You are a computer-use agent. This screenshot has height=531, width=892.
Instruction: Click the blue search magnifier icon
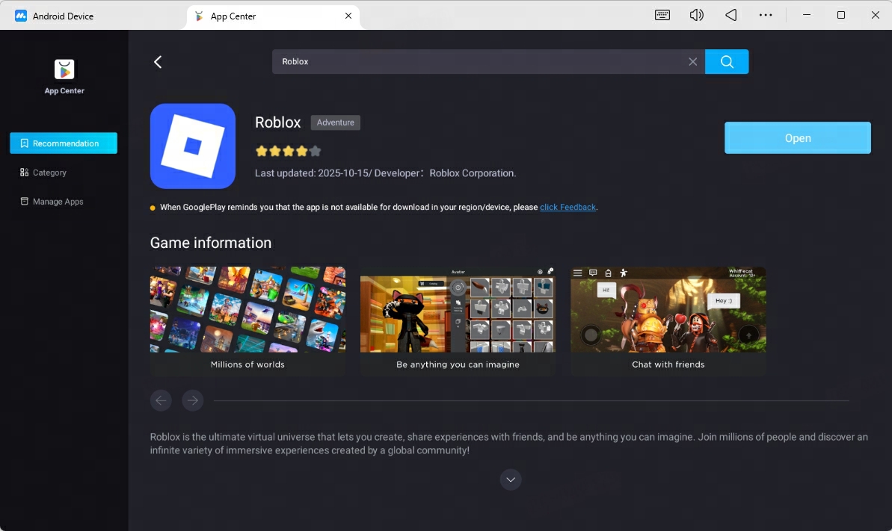[726, 61]
